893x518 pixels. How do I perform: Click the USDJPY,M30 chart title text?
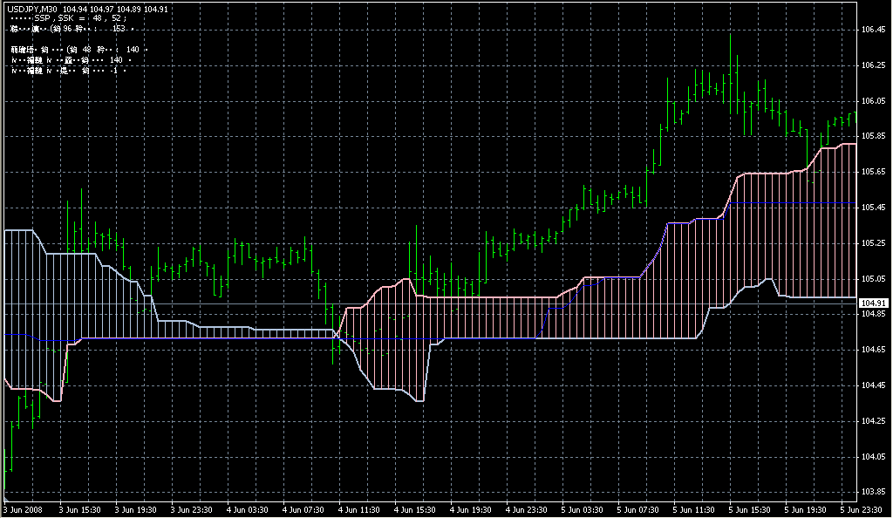tap(32, 9)
